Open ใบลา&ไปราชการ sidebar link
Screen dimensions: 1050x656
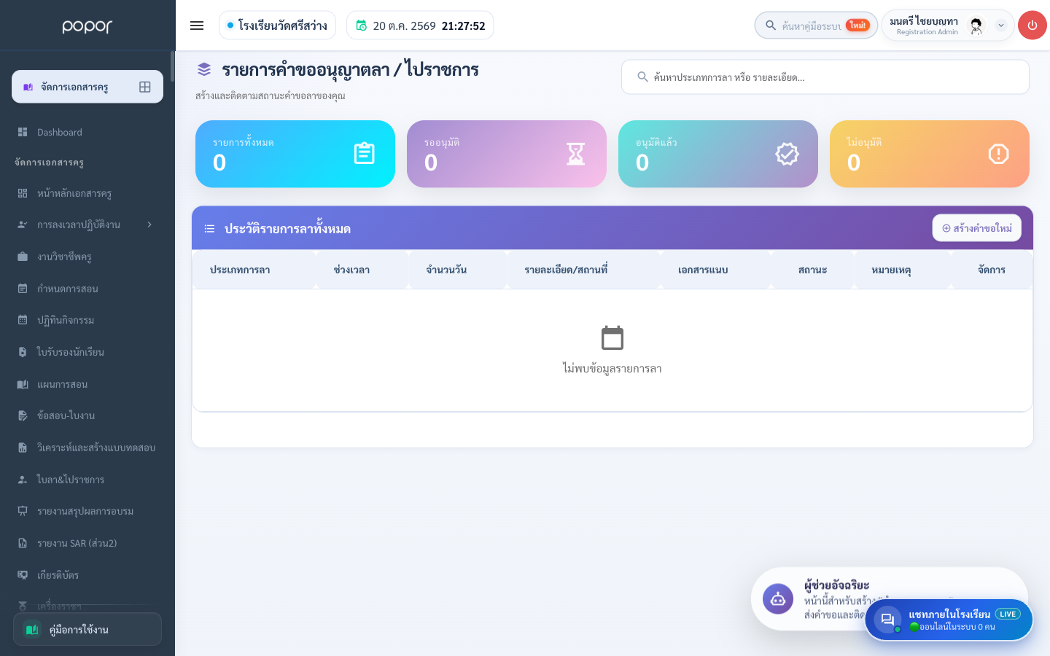[87, 480]
